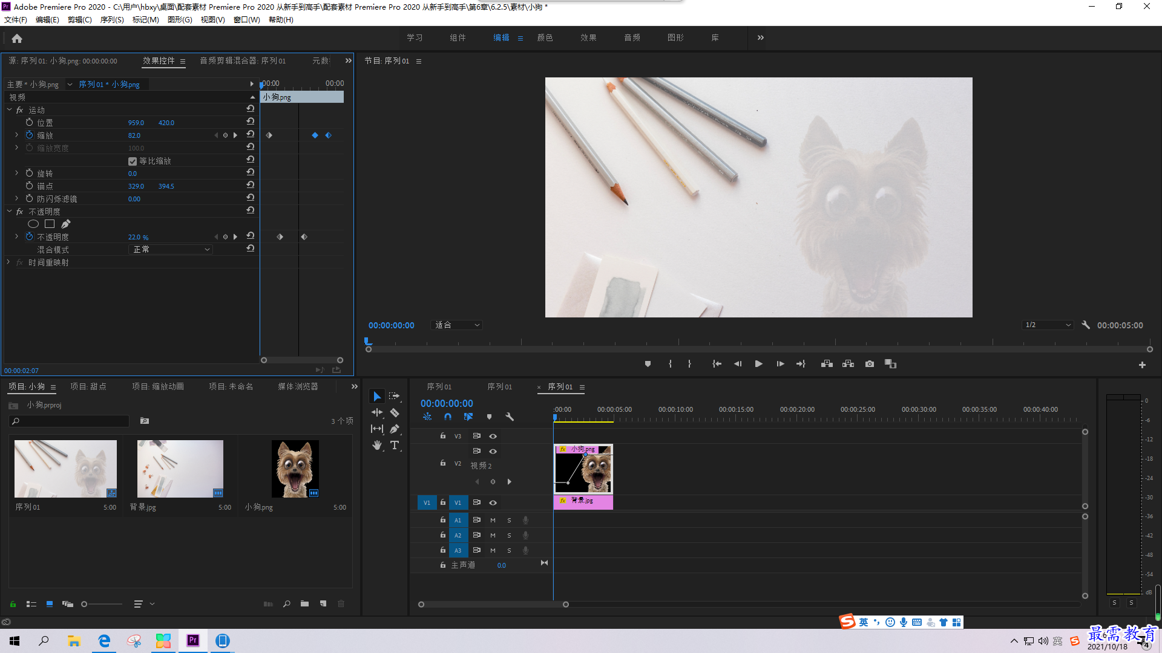Click Home icon in top bar
This screenshot has height=653, width=1162.
[17, 38]
